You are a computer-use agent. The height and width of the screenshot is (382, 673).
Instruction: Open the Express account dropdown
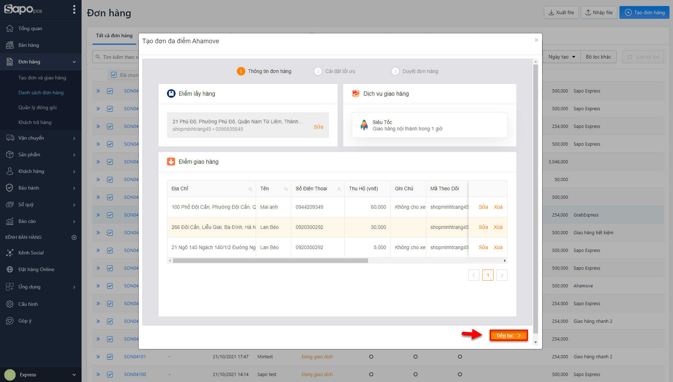pyautogui.click(x=74, y=375)
